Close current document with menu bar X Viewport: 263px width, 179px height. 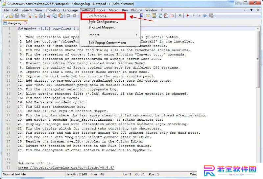pyautogui.click(x=258, y=10)
